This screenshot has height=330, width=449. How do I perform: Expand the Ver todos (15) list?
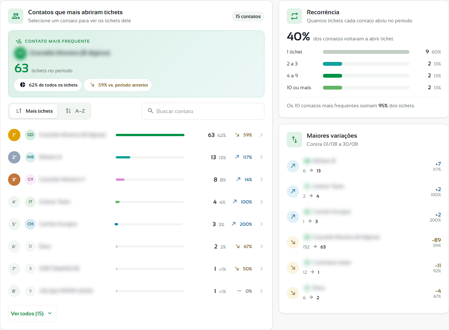click(x=32, y=313)
